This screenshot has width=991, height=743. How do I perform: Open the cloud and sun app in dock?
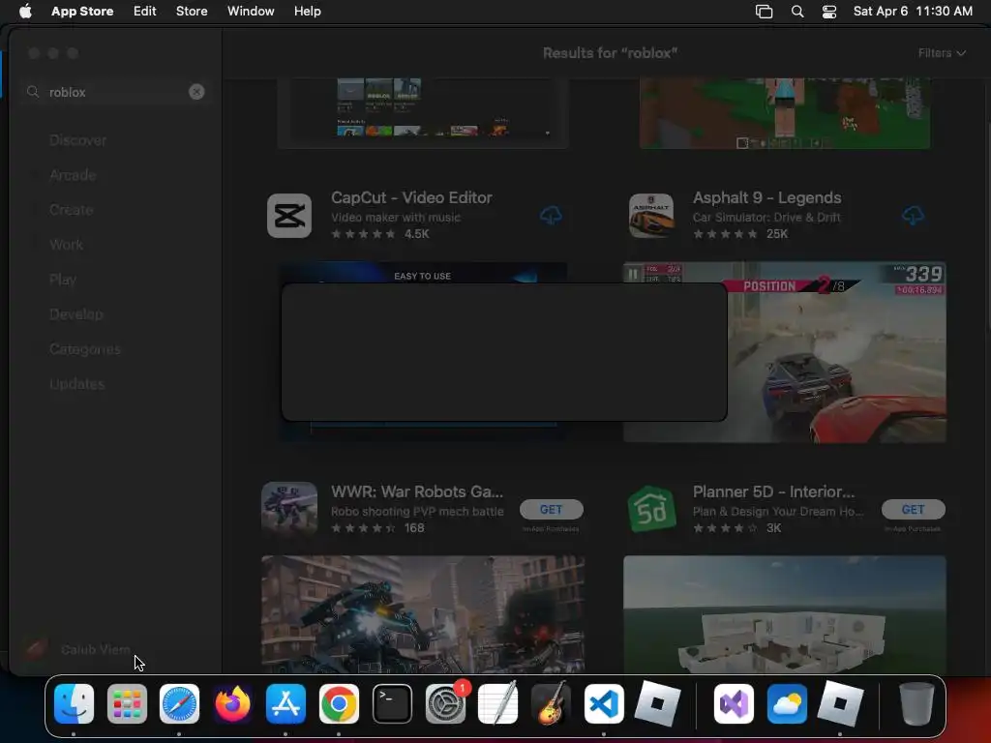coord(787,704)
